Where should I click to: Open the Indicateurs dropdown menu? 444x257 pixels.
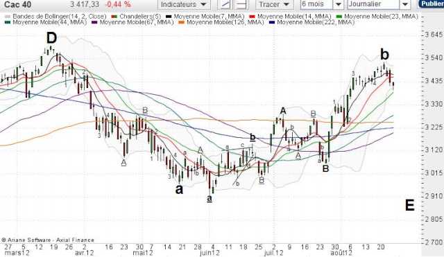pyautogui.click(x=184, y=4)
